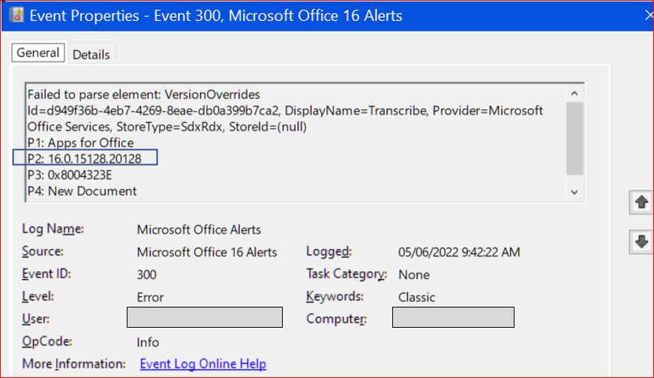Image resolution: width=654 pixels, height=378 pixels.
Task: Click the 'More Information:' label
Action: (x=73, y=364)
